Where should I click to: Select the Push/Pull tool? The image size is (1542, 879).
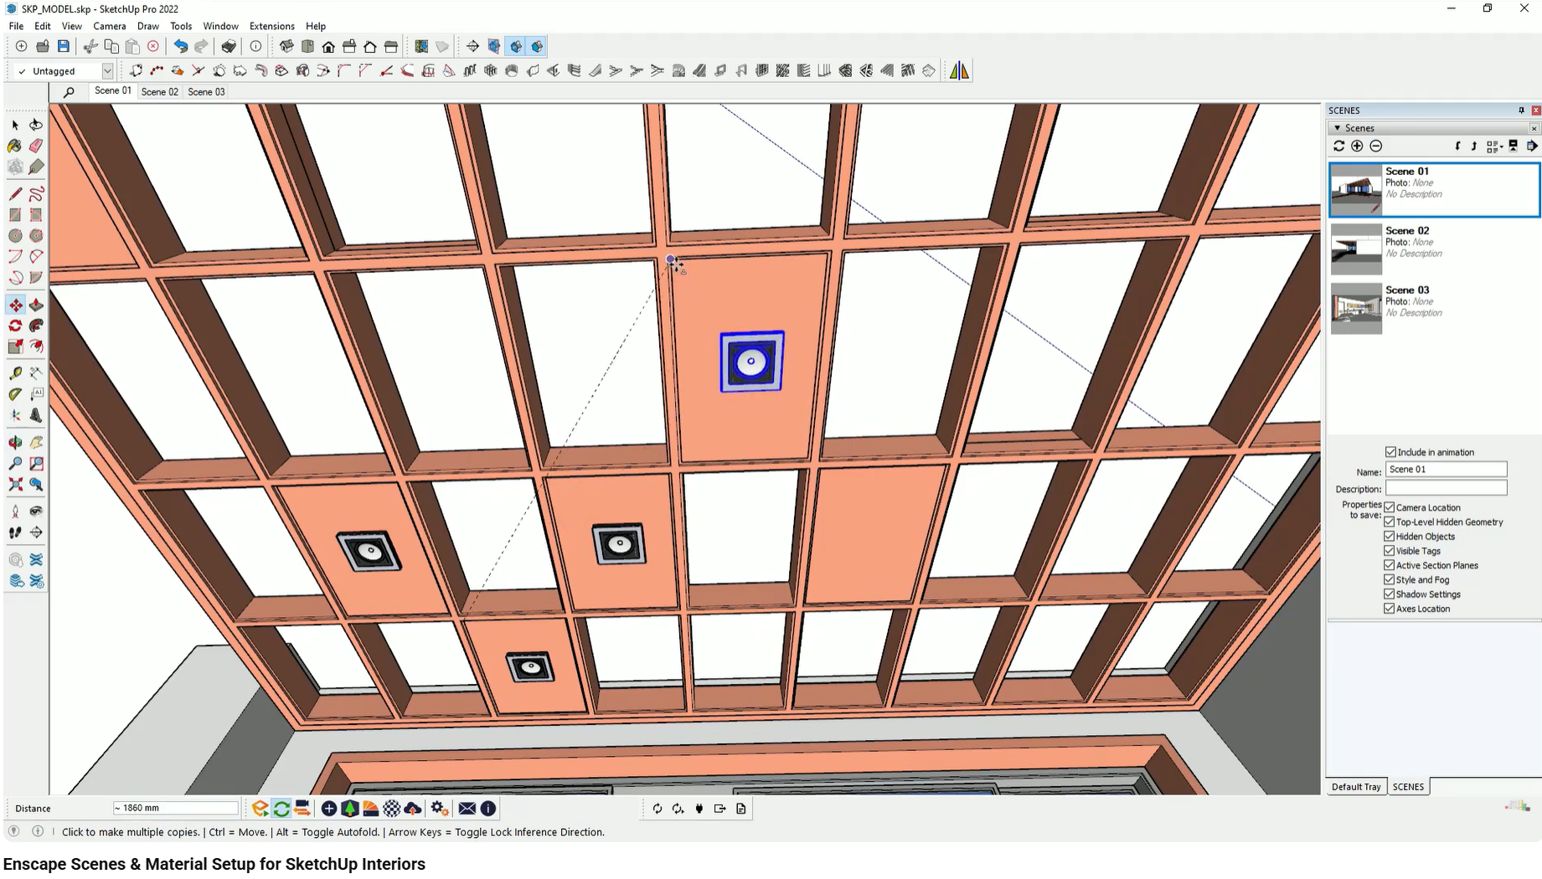[x=36, y=305]
